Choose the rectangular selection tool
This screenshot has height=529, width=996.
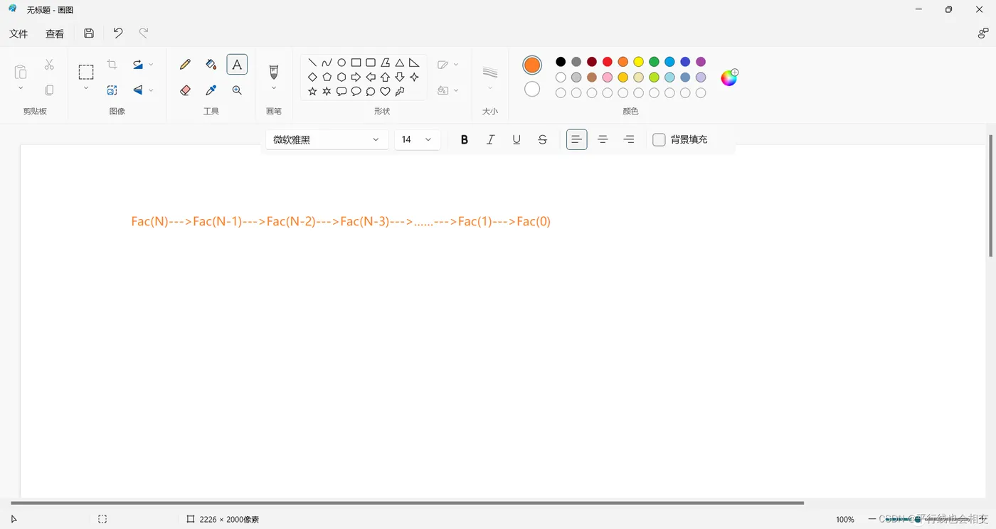click(86, 72)
